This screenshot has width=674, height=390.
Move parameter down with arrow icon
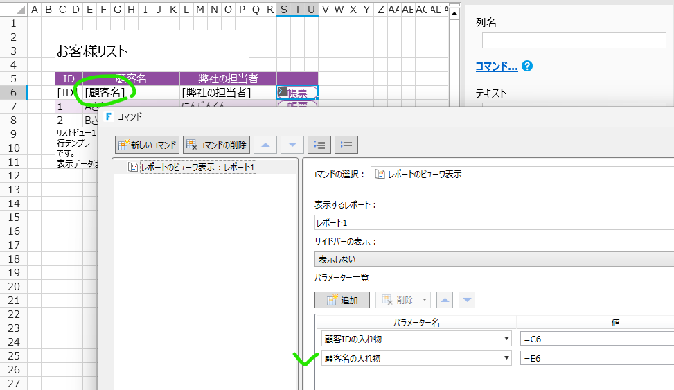point(468,300)
